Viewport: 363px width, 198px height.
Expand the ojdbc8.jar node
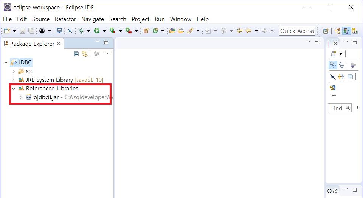21,97
